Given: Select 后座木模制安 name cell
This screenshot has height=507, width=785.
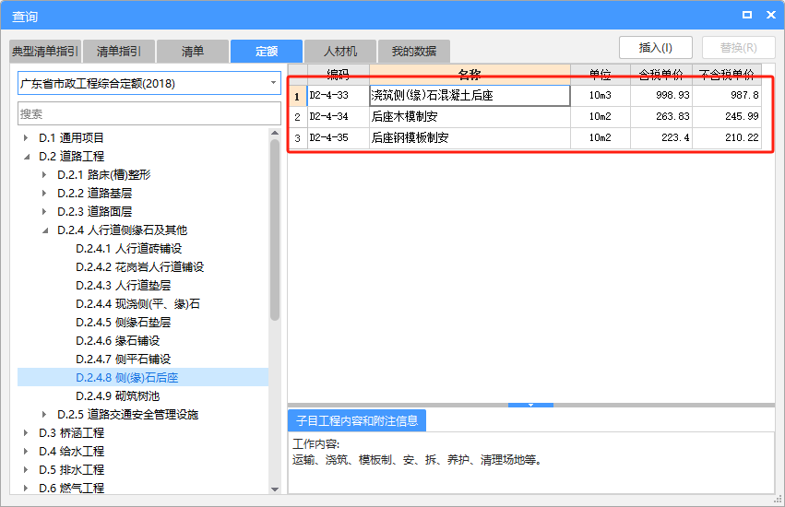Looking at the screenshot, I should click(470, 117).
